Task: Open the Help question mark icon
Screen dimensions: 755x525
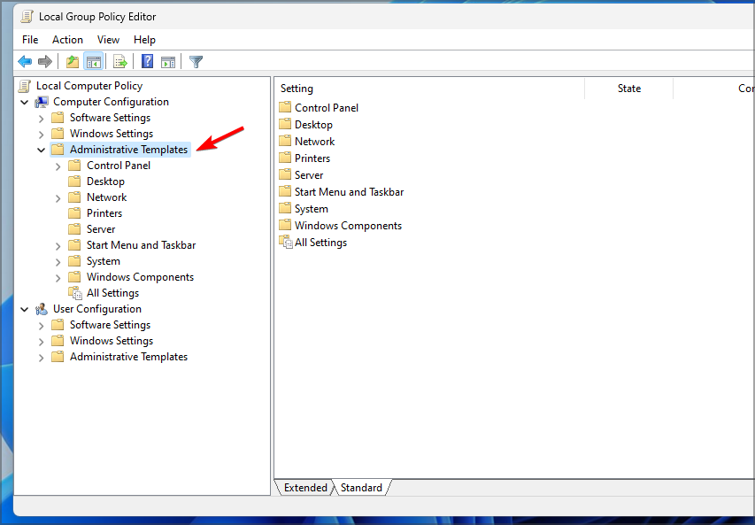Action: [x=147, y=61]
